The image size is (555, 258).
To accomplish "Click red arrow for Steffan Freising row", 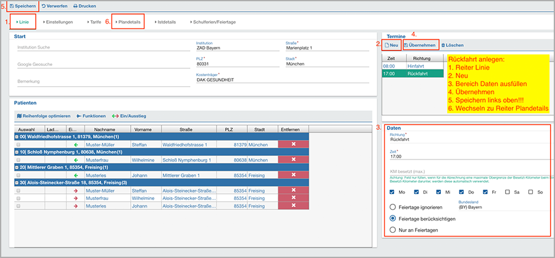I will (75, 191).
